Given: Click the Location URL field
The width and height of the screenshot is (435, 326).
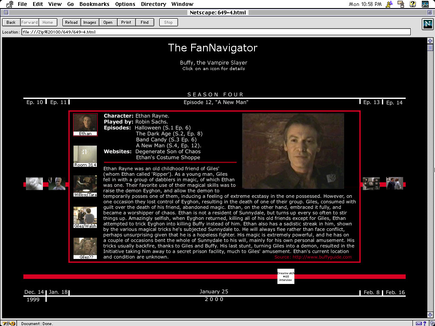Looking at the screenshot, I should point(216,32).
